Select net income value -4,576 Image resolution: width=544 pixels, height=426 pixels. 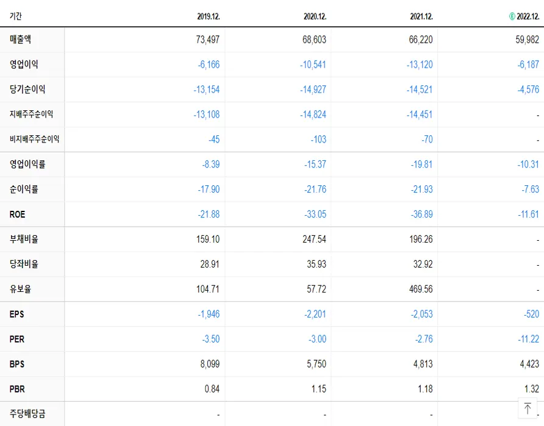528,90
